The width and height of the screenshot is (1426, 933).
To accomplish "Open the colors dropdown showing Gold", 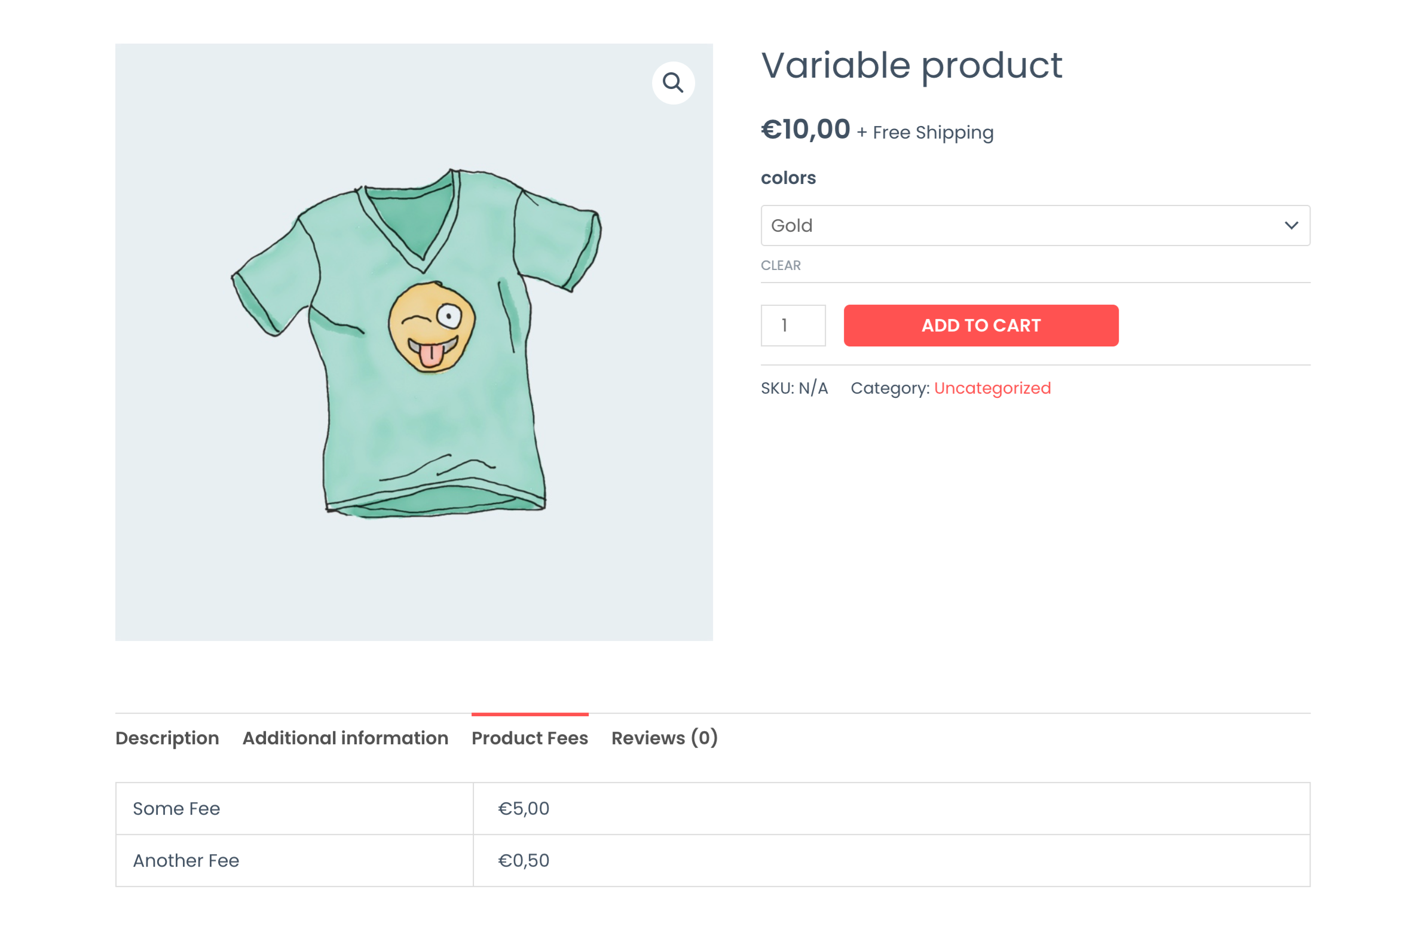I will pos(1034,226).
